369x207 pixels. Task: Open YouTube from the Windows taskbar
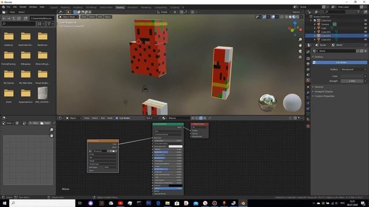(121, 203)
